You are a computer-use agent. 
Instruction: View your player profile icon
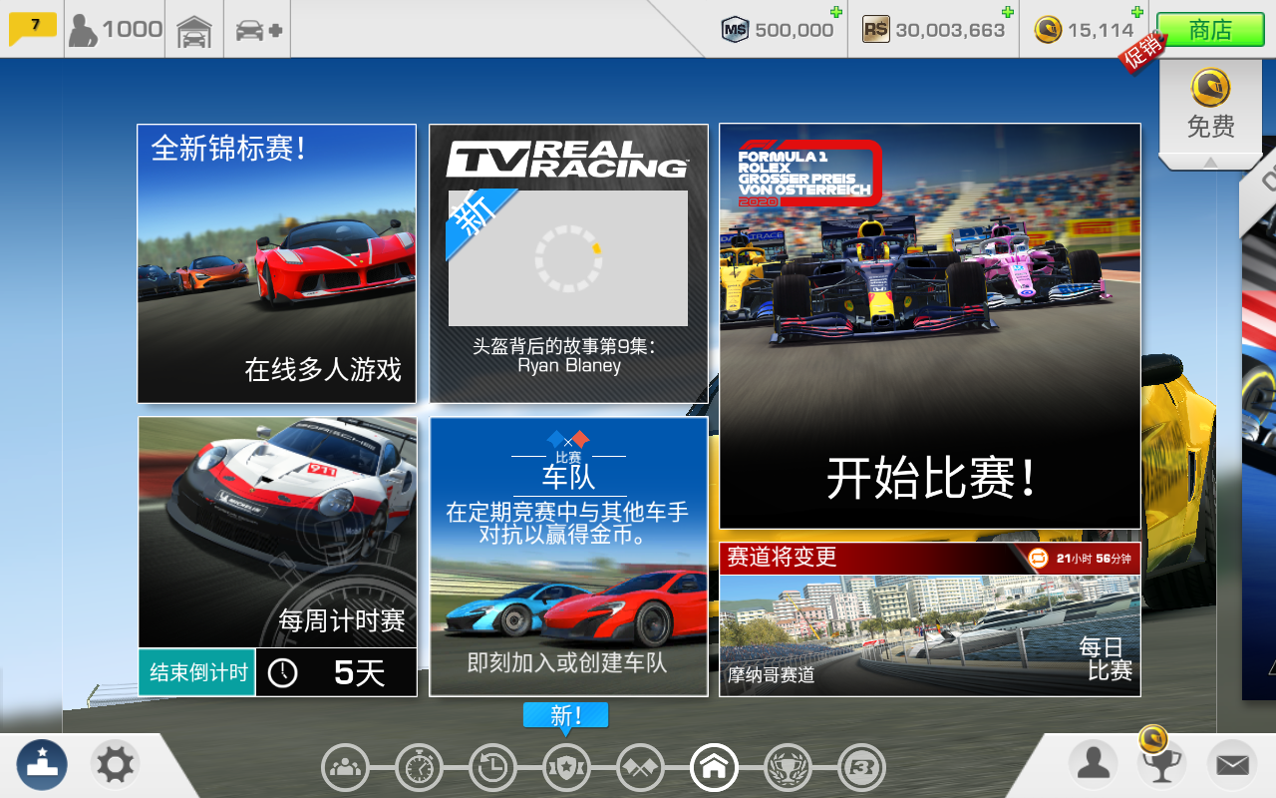click(1093, 764)
